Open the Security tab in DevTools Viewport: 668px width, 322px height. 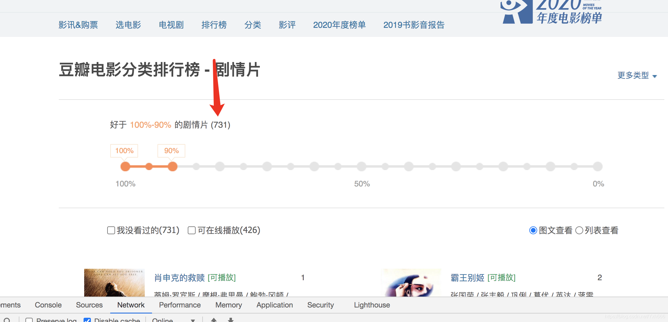[321, 305]
